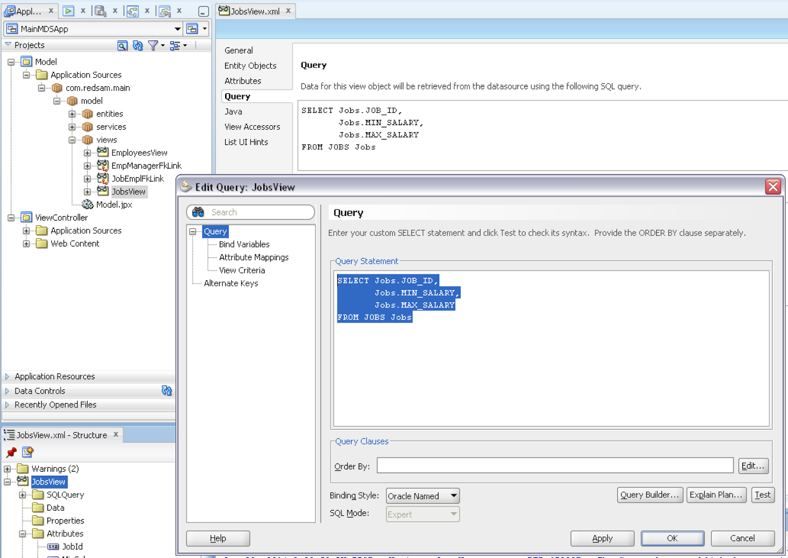The height and width of the screenshot is (558, 788).
Task: Refresh the Projects tree
Action: 138,45
